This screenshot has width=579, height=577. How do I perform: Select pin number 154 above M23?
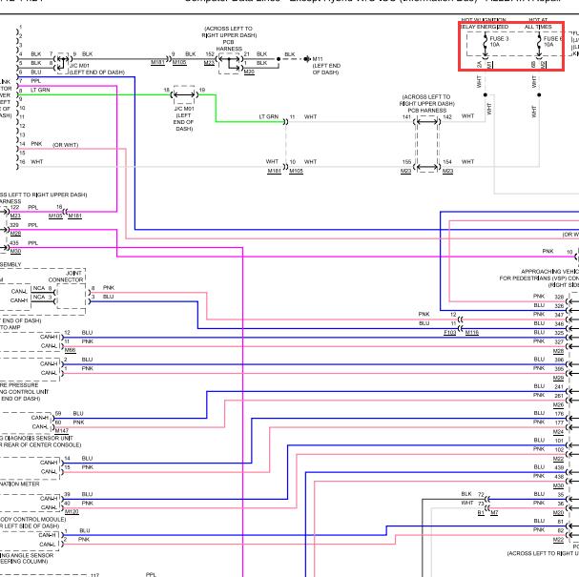(x=447, y=162)
